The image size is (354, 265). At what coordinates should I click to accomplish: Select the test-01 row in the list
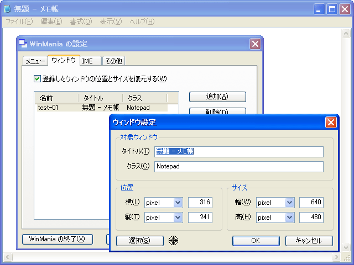pyautogui.click(x=102, y=108)
